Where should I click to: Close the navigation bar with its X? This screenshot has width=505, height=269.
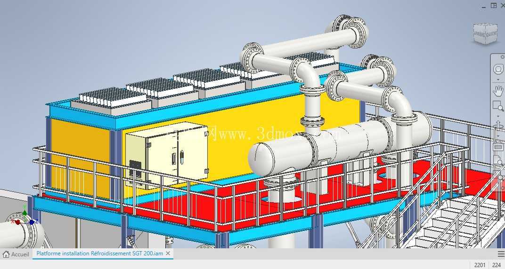(x=503, y=57)
